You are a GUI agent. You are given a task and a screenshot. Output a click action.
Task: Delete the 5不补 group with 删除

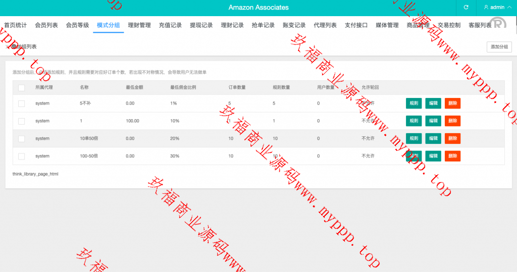[452, 103]
